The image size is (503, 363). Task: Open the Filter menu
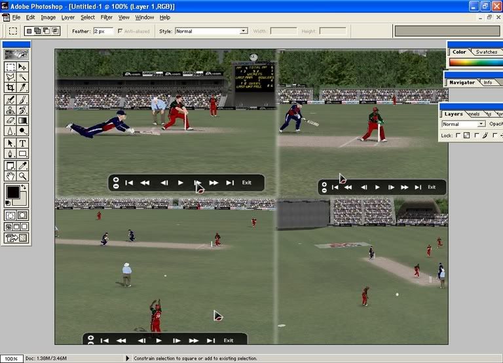[107, 17]
